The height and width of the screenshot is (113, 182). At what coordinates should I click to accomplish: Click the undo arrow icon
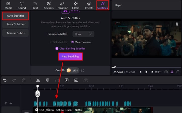tap(5, 80)
